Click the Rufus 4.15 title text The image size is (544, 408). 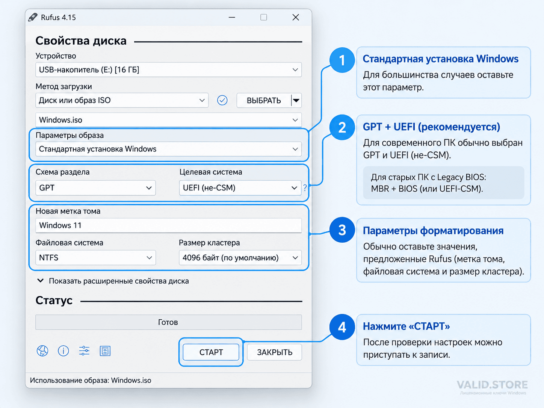(58, 17)
